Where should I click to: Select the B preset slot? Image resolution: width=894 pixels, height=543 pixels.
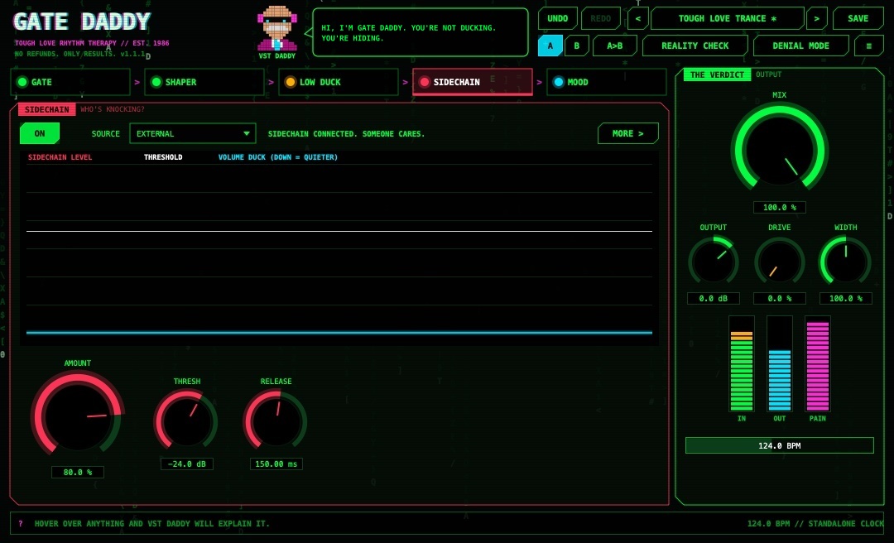click(x=576, y=46)
